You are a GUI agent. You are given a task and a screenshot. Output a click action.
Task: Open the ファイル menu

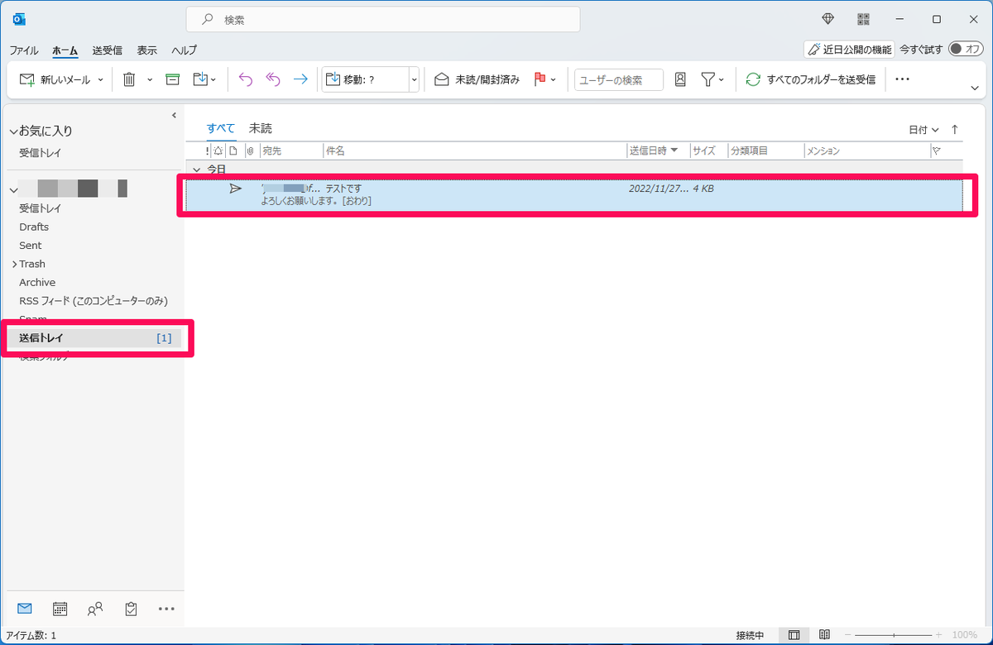point(24,50)
